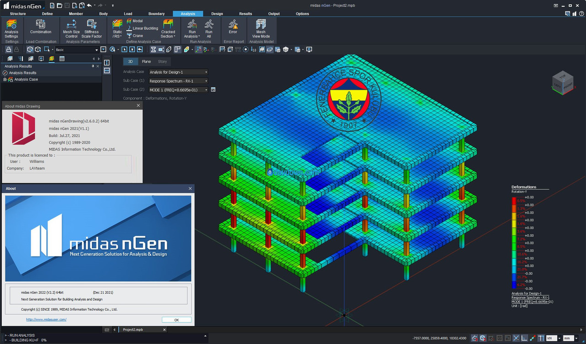Toggle the ortho mode icon in status bar
This screenshot has width=586, height=344.
[524, 338]
